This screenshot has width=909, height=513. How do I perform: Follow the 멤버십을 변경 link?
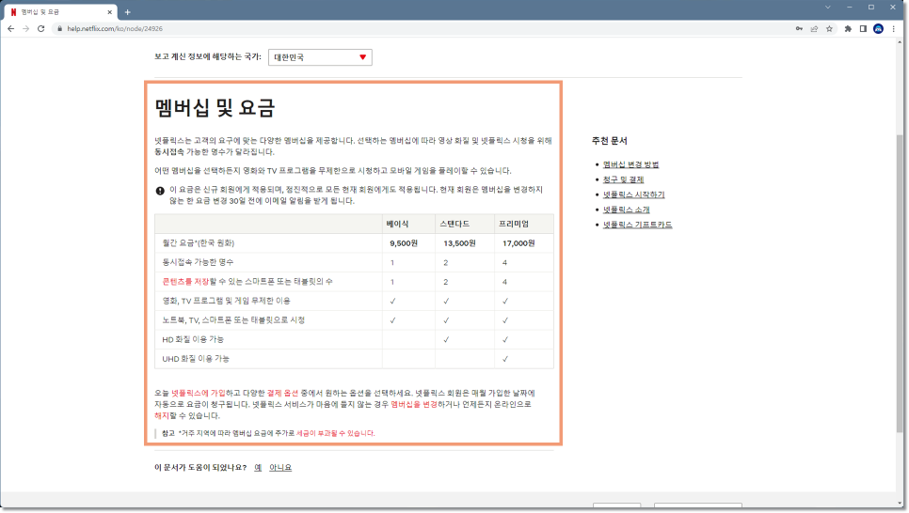(x=414, y=404)
